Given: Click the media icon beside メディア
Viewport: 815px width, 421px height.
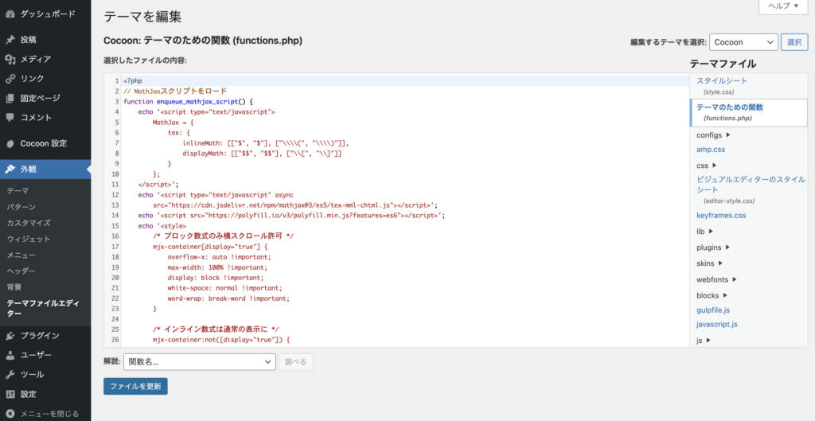Looking at the screenshot, I should tap(10, 59).
